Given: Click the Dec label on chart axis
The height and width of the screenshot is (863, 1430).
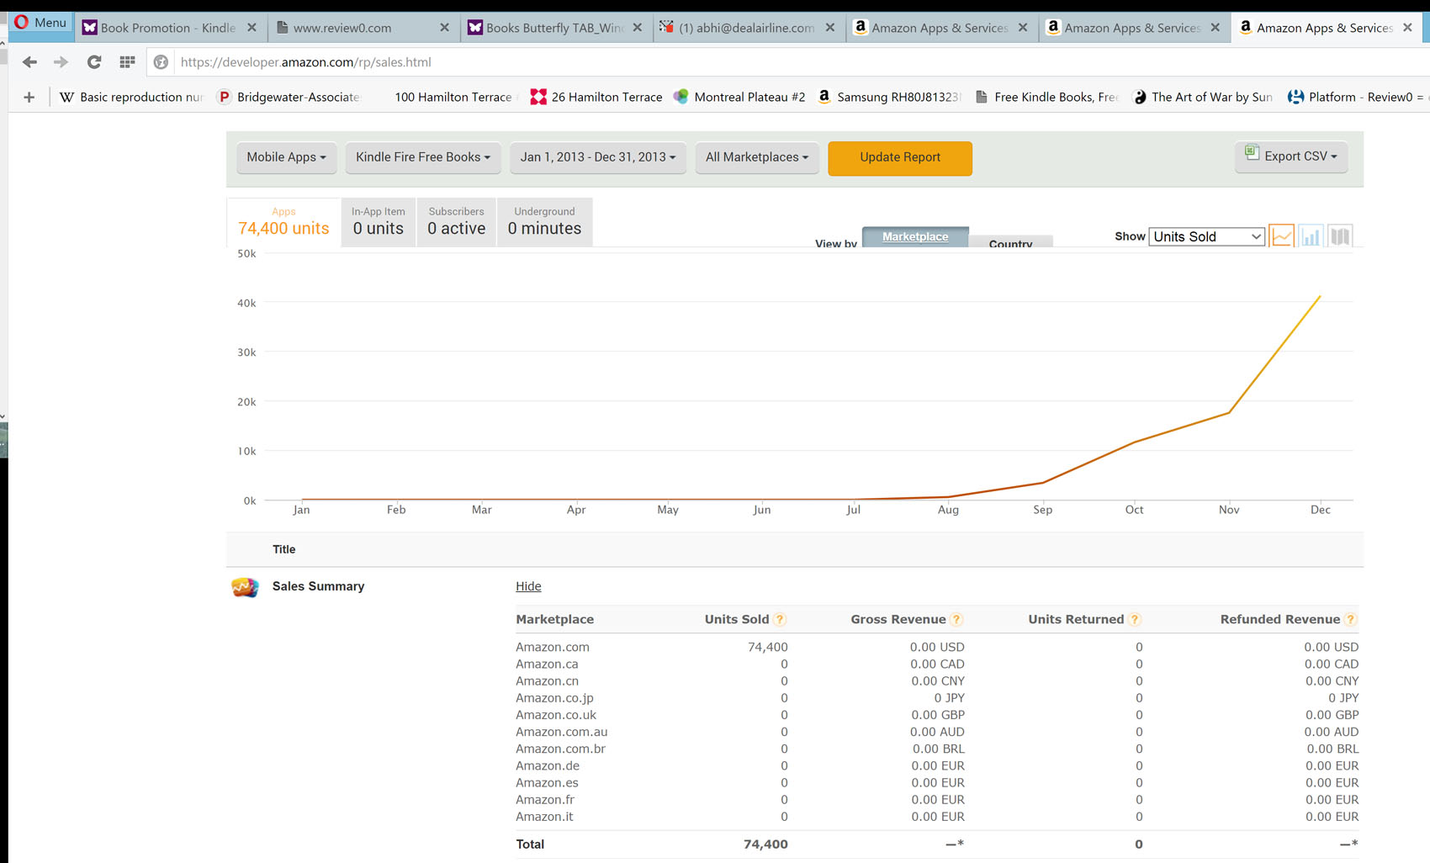Looking at the screenshot, I should [1321, 510].
